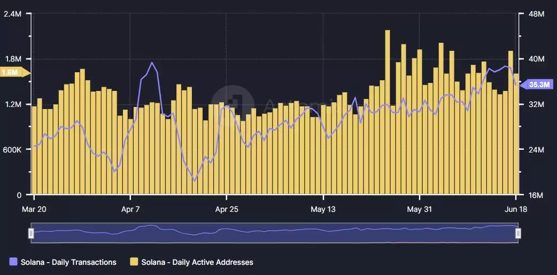557x275 pixels.
Task: Click the Artemis watermark logo in chart center
Action: coord(232,102)
